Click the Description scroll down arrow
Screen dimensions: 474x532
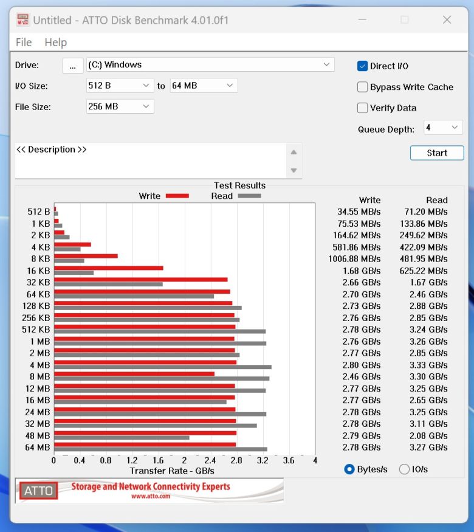pyautogui.click(x=294, y=170)
